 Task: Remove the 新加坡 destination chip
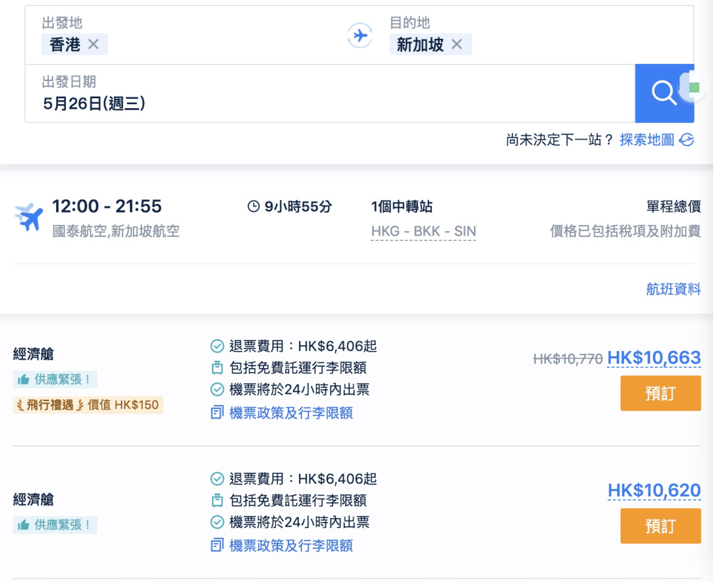456,44
